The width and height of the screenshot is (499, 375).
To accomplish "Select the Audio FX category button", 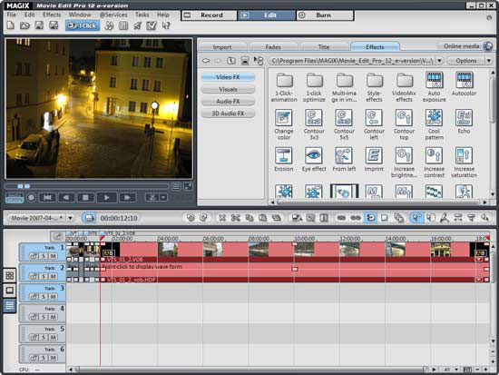I will (228, 102).
